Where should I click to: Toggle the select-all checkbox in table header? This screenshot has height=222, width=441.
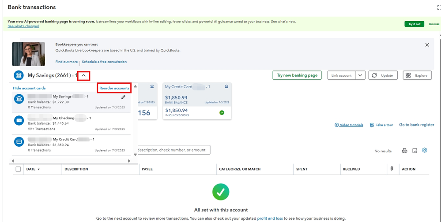coord(18,169)
